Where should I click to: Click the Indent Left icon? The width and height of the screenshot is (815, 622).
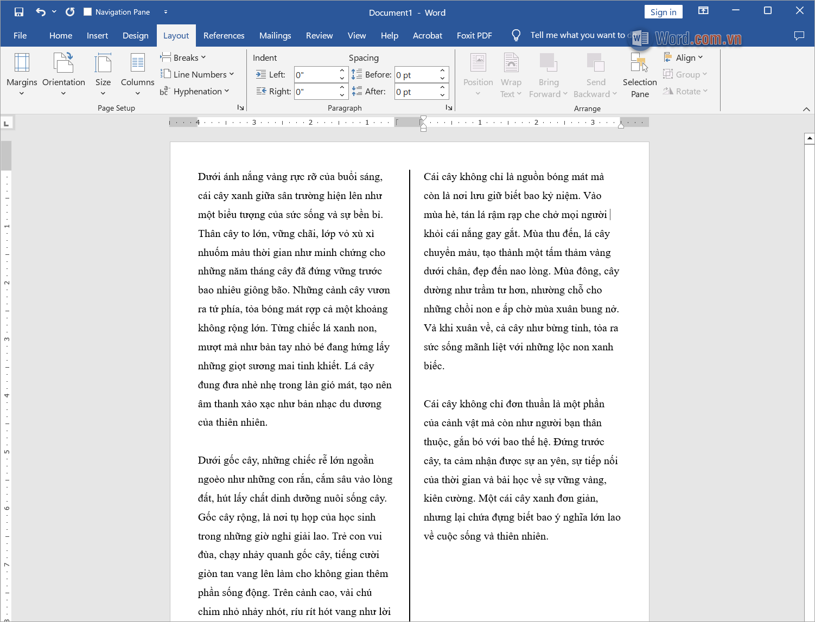point(261,74)
